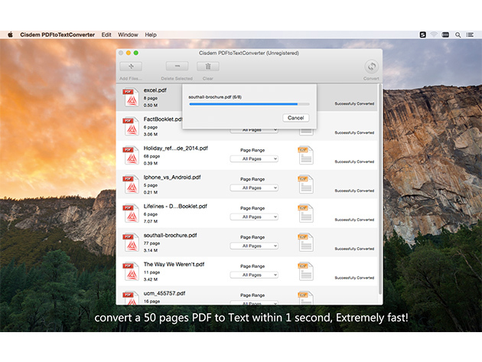Click Successfully Converted status for excel.pdf
The image size is (482, 362).
pyautogui.click(x=354, y=103)
